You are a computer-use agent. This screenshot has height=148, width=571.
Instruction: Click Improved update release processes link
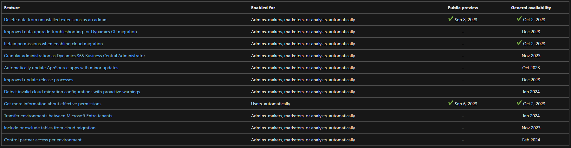(39, 80)
